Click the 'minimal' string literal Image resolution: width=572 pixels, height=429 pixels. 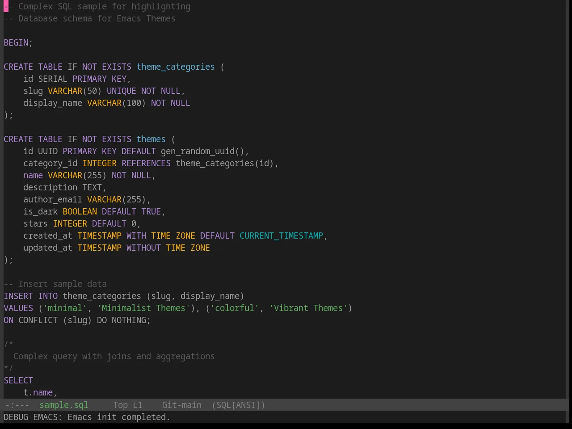click(x=65, y=308)
